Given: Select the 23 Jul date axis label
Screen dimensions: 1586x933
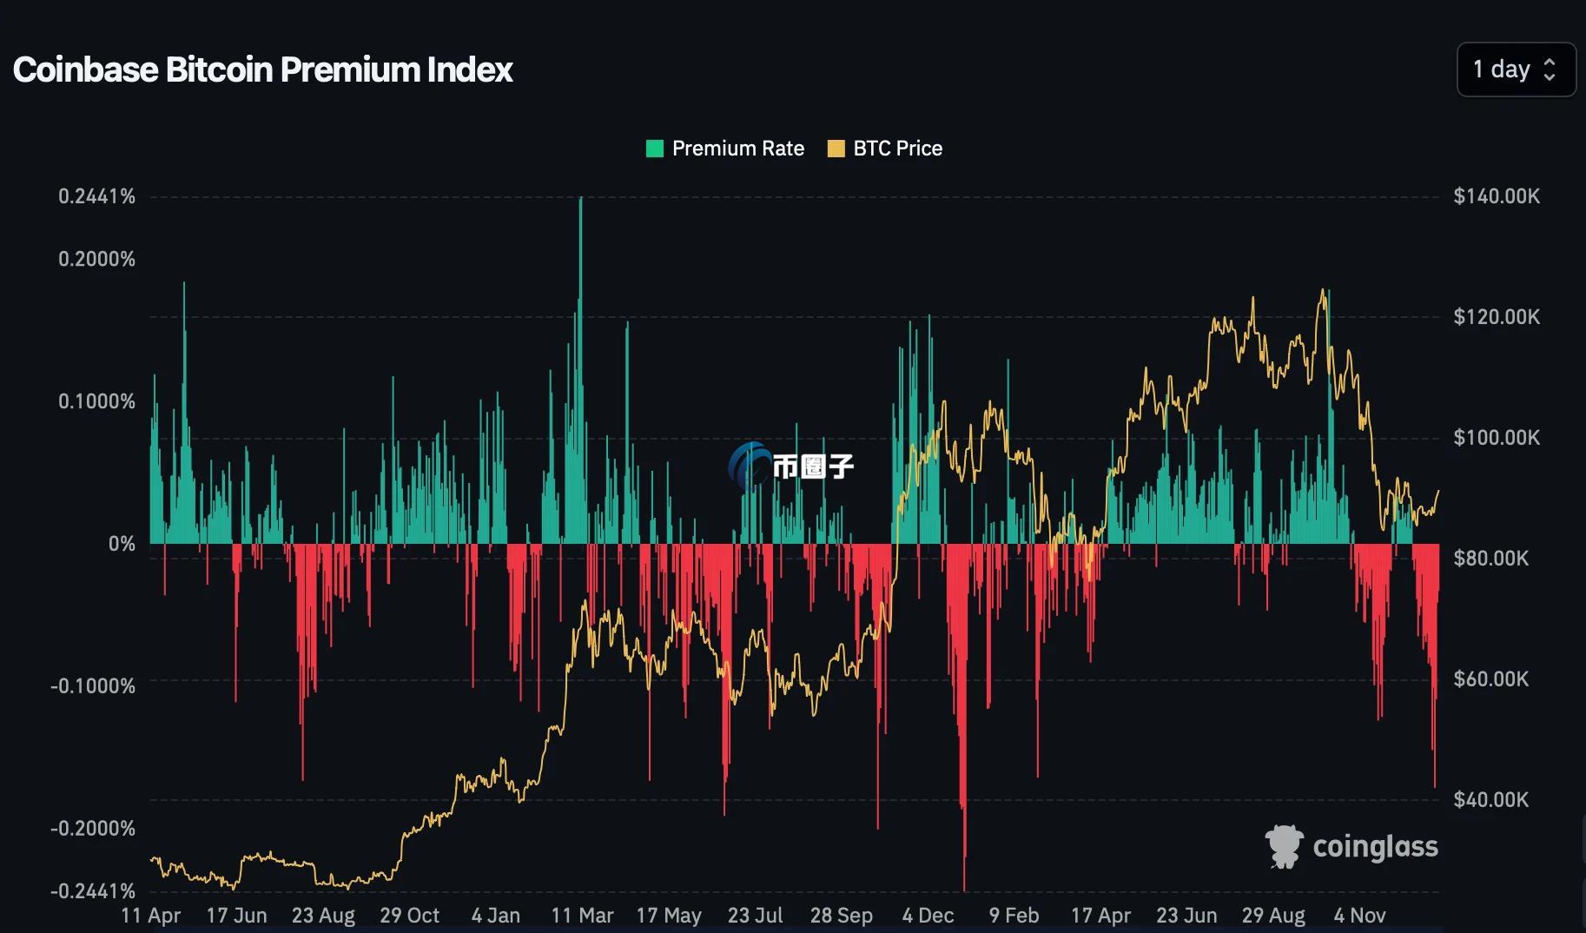Looking at the screenshot, I should 755,916.
